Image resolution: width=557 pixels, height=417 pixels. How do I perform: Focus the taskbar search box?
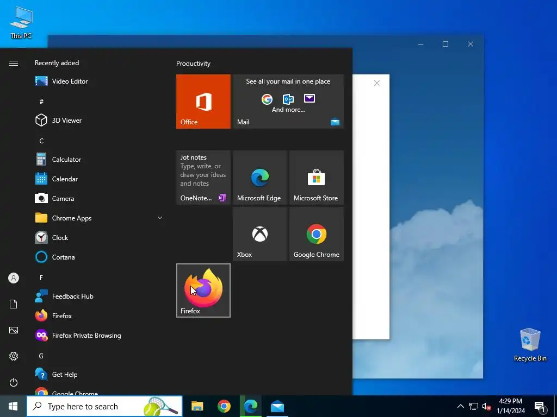pos(104,406)
